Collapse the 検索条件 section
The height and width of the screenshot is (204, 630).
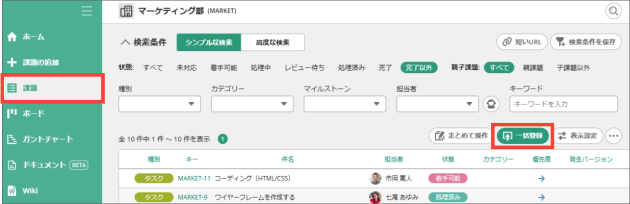(143, 42)
